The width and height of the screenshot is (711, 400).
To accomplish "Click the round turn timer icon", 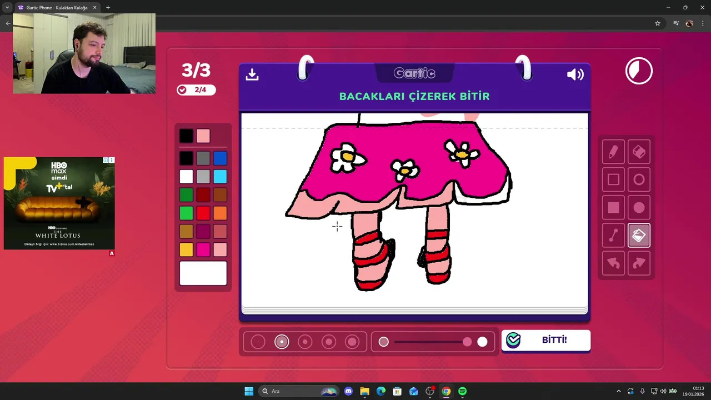I will click(639, 71).
